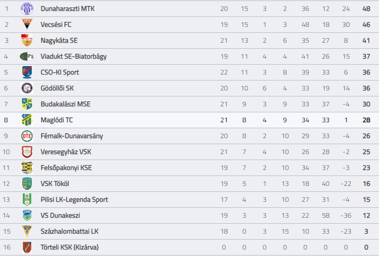Screen dimensions: 379x256
Task: Open the Pilisi LK-Legenda Sport team link
Action: [74, 200]
